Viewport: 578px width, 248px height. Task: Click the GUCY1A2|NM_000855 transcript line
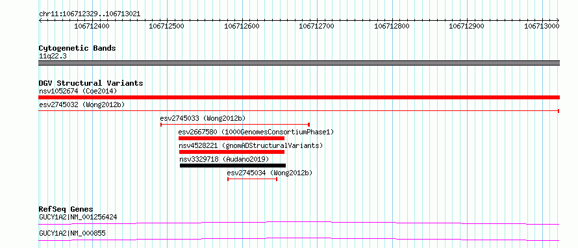click(x=299, y=239)
